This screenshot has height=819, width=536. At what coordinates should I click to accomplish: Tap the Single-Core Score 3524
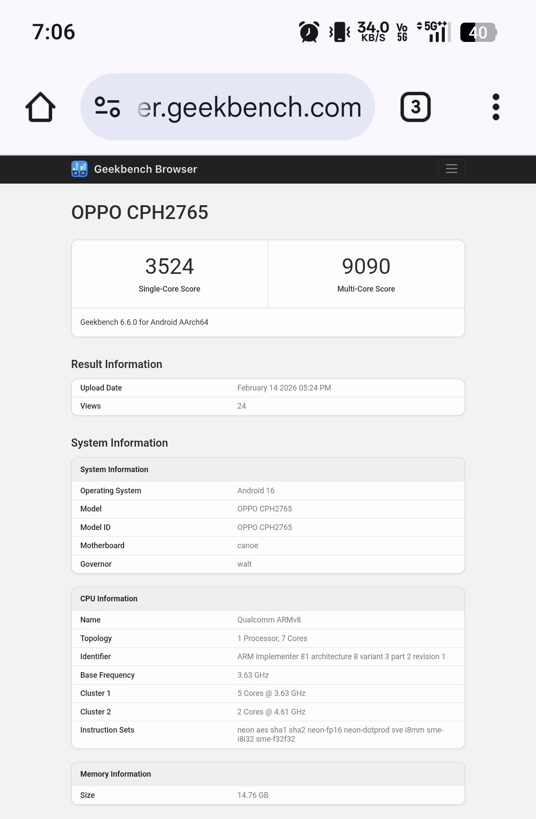[169, 266]
